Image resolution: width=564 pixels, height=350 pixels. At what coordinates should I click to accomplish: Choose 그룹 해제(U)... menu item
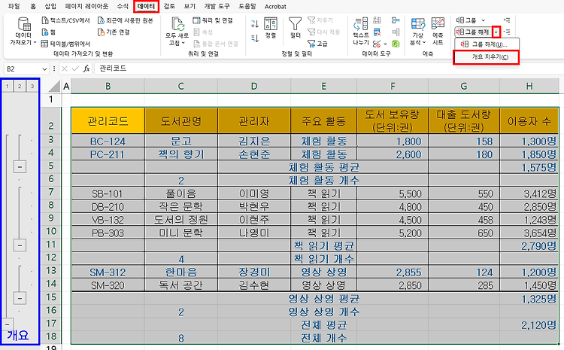[487, 44]
